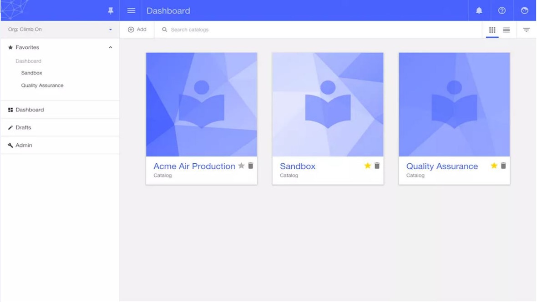Open the help question mark icon
Viewport: 537px width, 302px height.
click(502, 10)
